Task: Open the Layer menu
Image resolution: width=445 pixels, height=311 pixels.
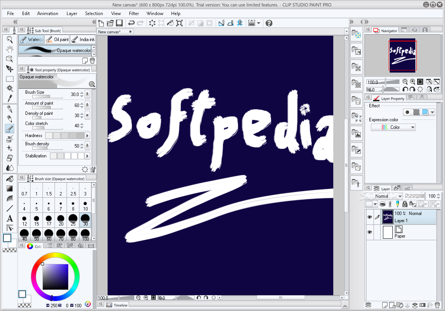Action: [72, 13]
